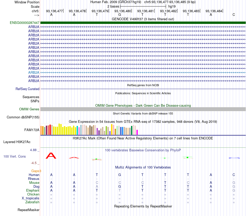Select the Elephant species label
The image size is (246, 216).
click(x=33, y=190)
